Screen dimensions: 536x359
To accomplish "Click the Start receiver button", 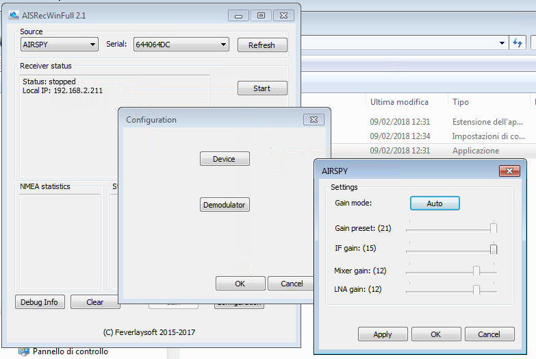I will click(x=262, y=88).
